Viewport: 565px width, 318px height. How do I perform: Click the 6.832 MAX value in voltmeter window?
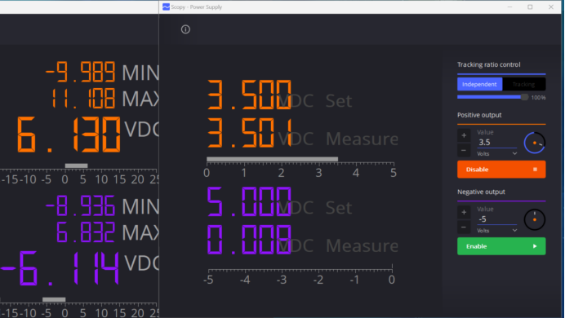point(86,232)
